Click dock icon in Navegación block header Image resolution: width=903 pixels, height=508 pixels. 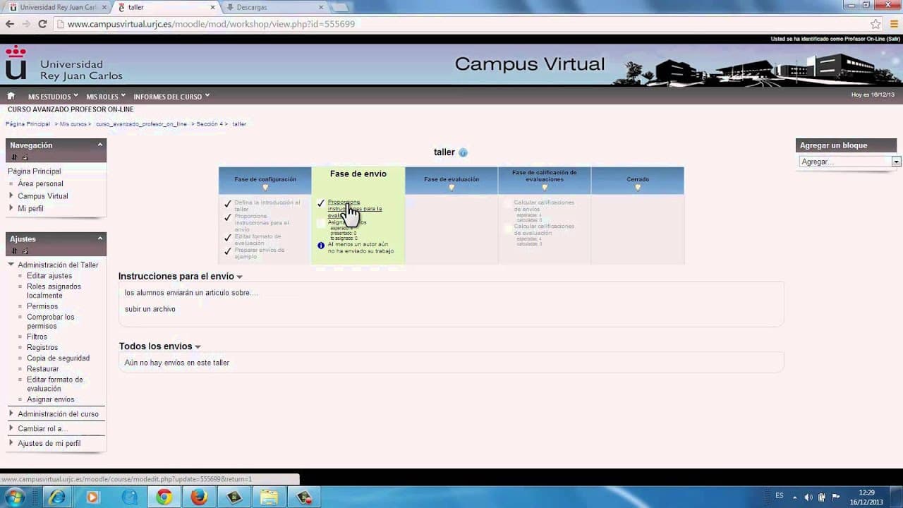coord(25,157)
